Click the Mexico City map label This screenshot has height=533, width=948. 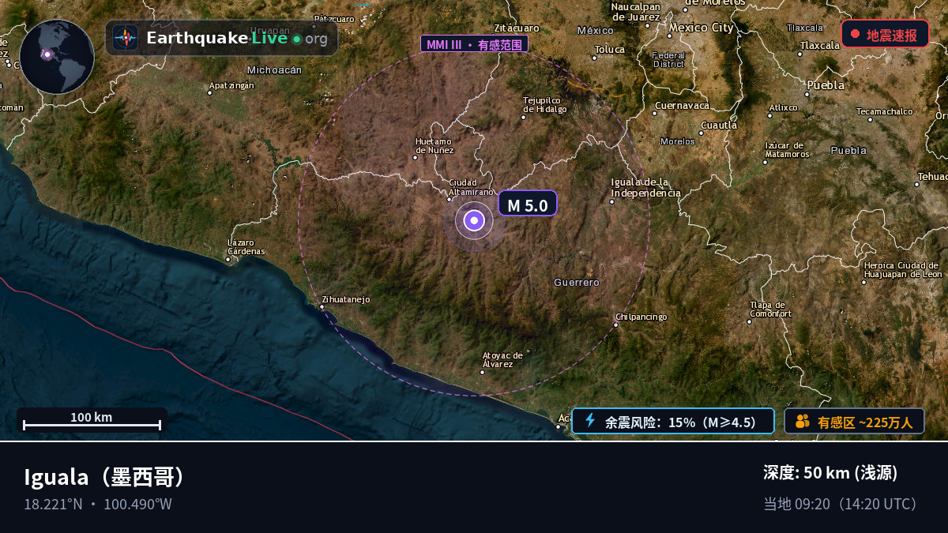tap(701, 27)
